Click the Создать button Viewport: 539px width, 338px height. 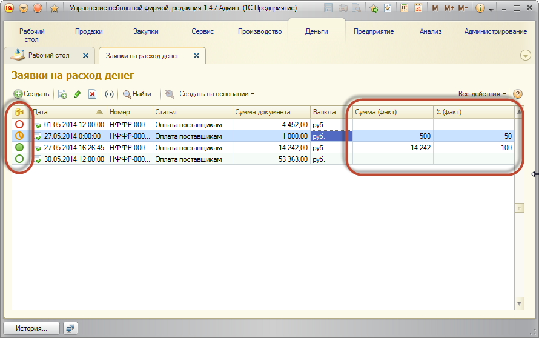(31, 94)
